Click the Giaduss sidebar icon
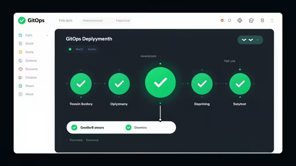Screen dimensions: 296x166 21,61
